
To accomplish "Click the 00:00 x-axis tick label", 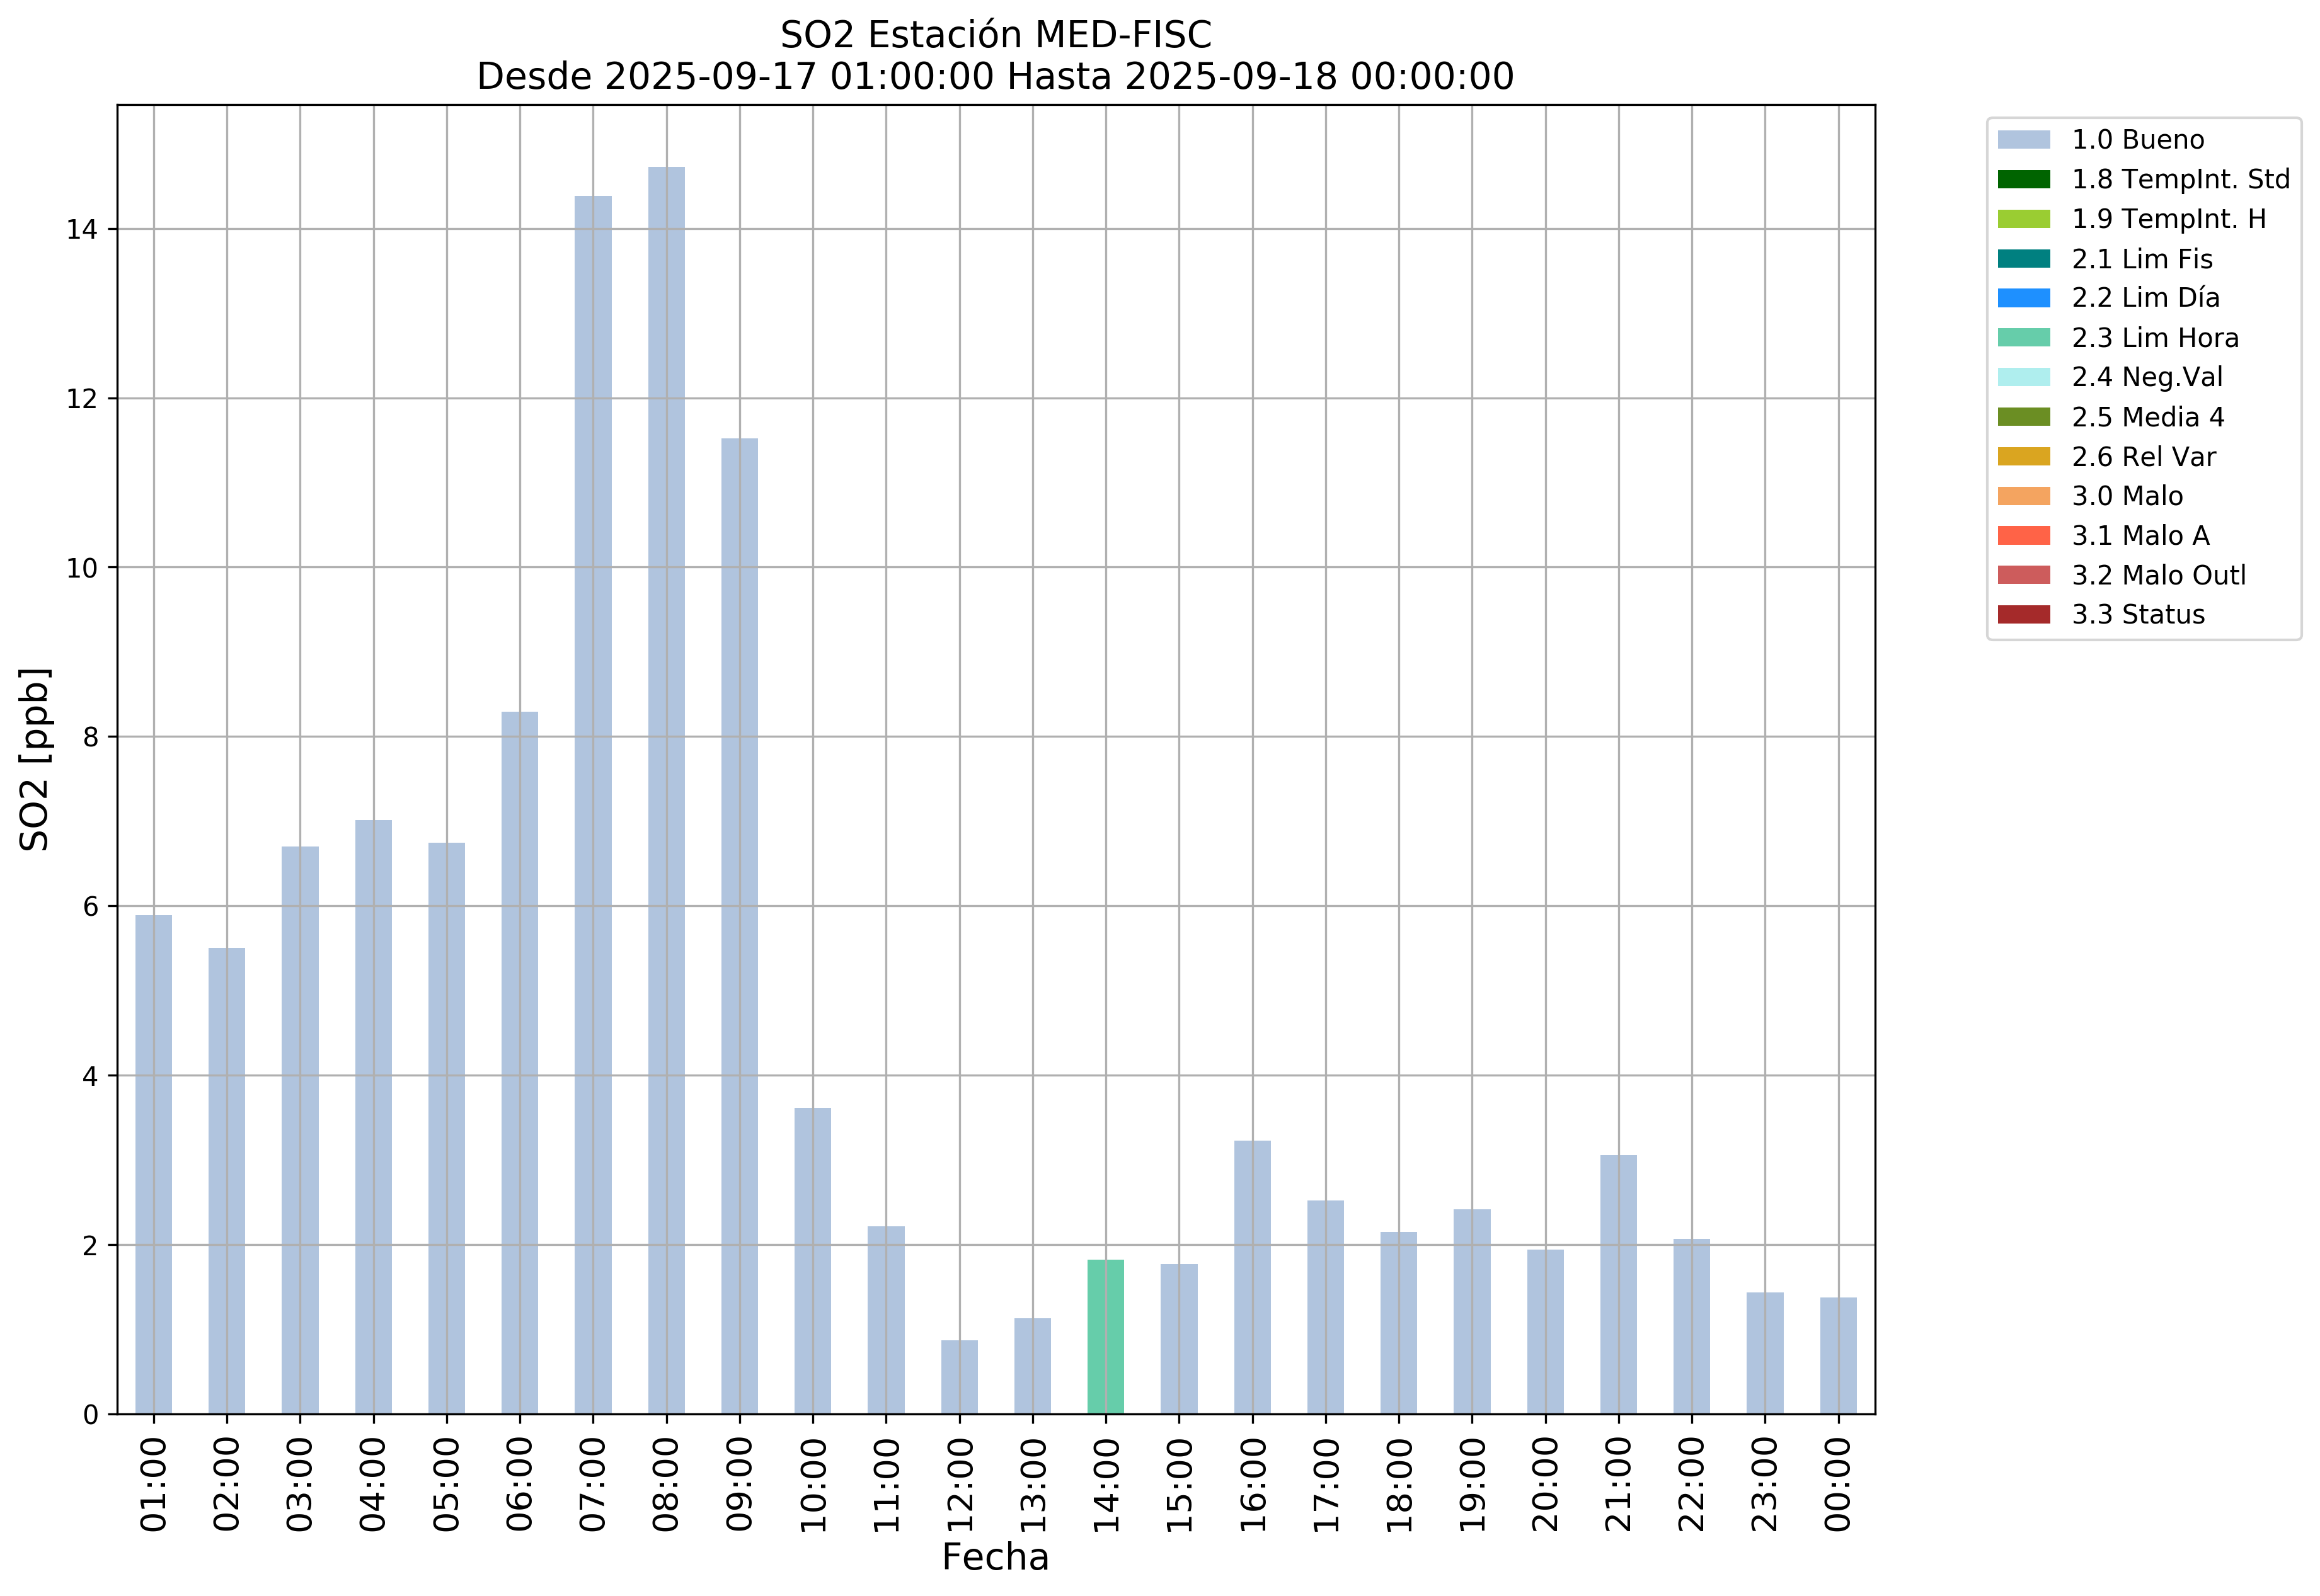I will coord(1838,1484).
